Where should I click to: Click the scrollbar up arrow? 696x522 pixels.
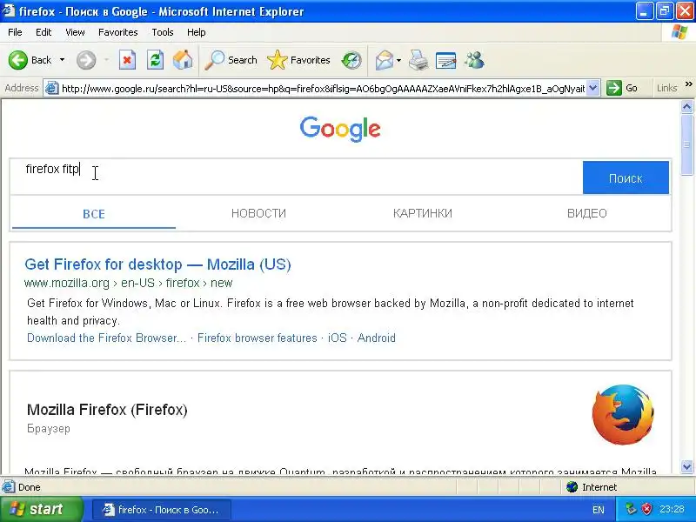coord(686,106)
